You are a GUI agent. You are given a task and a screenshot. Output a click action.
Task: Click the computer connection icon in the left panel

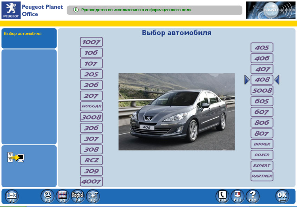pos(16,157)
